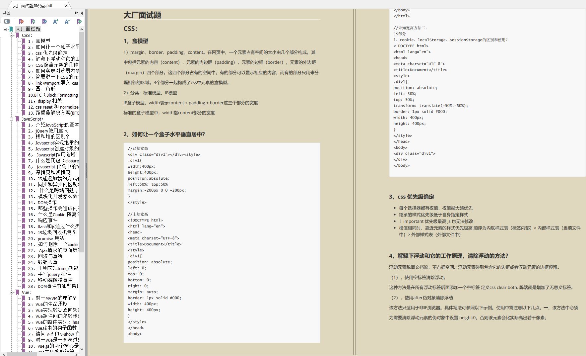Image resolution: width=586 pixels, height=356 pixels.
Task: Open bookmark 3，css 优先级确定
Action: click(48, 53)
